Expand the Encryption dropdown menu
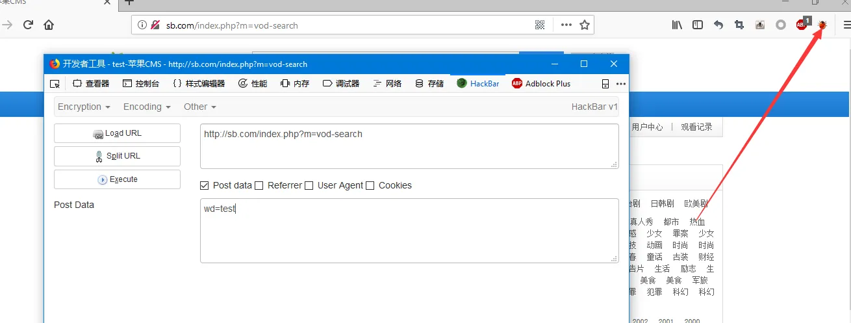 point(84,107)
